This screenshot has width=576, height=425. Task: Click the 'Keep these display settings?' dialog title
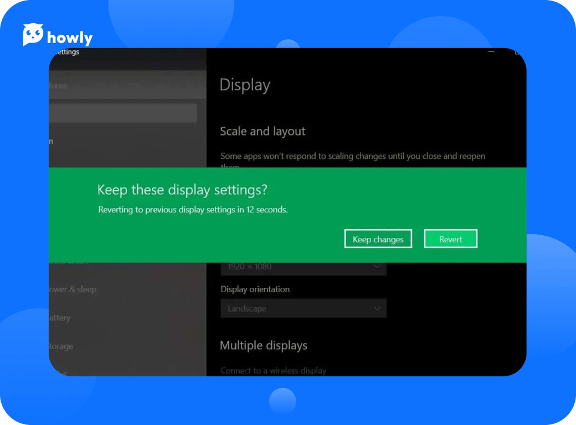[182, 190]
